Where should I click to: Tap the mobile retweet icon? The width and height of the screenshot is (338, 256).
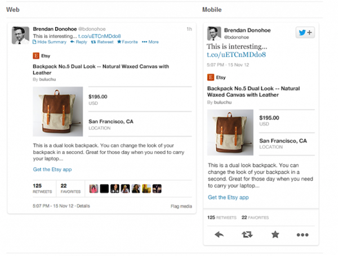click(x=247, y=234)
